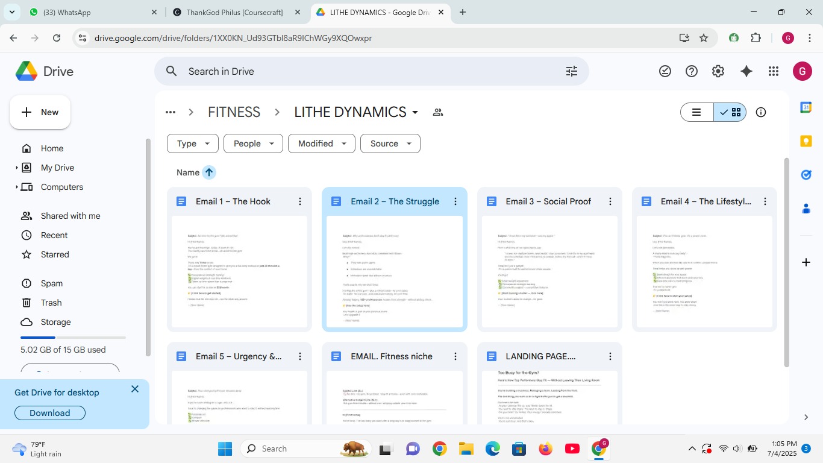Open Windows Start menu
The height and width of the screenshot is (463, 823).
pos(225,449)
